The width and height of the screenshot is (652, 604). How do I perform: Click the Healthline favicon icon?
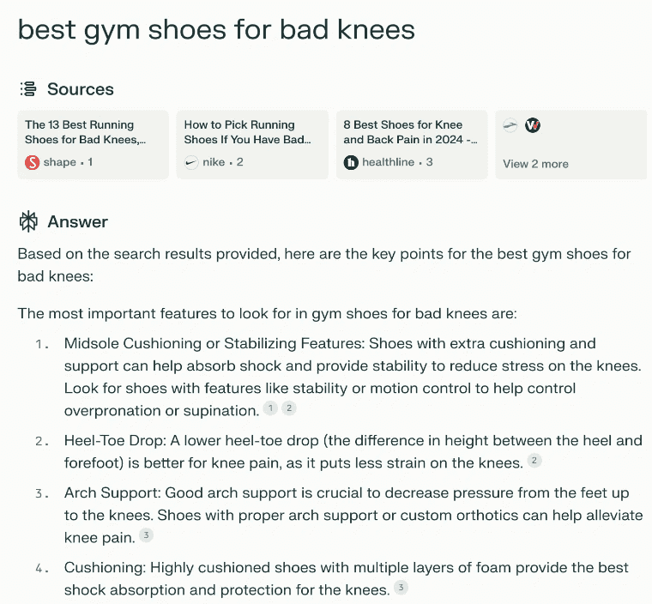pos(351,162)
